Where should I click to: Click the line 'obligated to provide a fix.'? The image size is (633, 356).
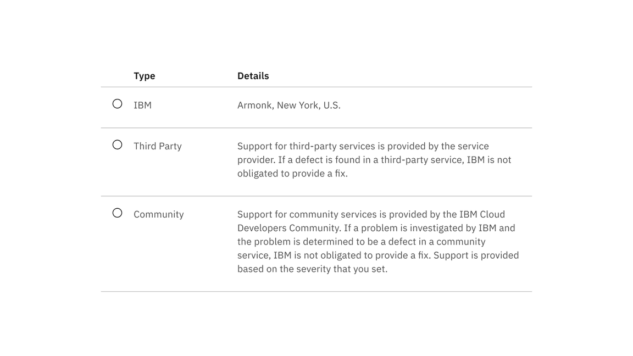[292, 174]
